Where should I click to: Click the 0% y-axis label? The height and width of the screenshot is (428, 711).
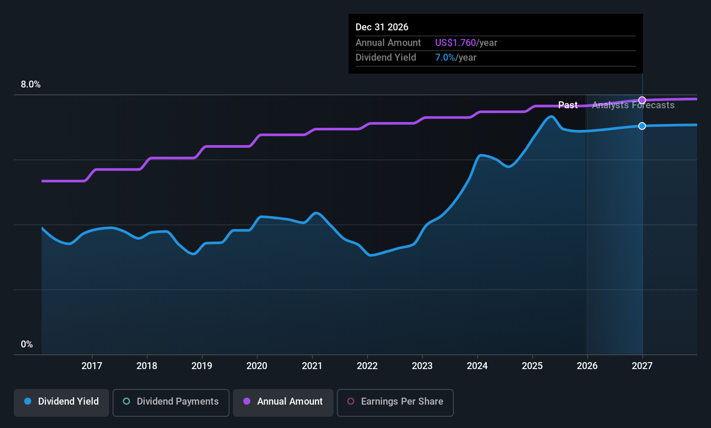click(x=27, y=344)
